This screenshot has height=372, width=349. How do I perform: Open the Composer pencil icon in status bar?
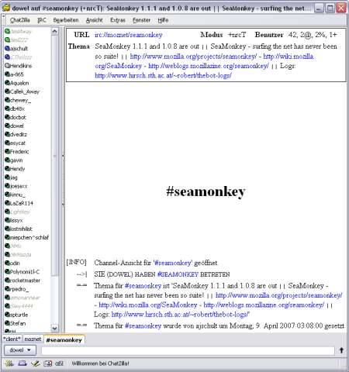click(x=35, y=363)
